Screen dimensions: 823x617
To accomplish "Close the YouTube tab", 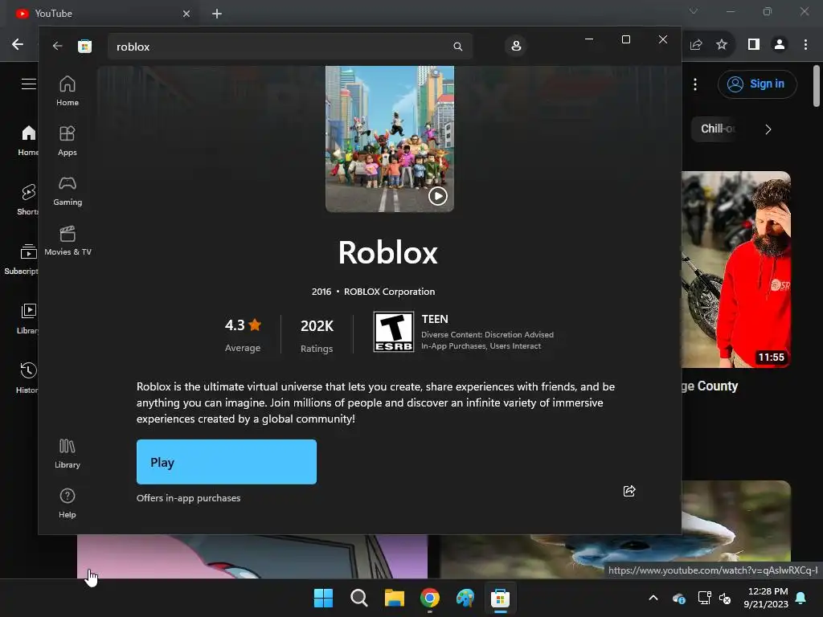I will 186,14.
